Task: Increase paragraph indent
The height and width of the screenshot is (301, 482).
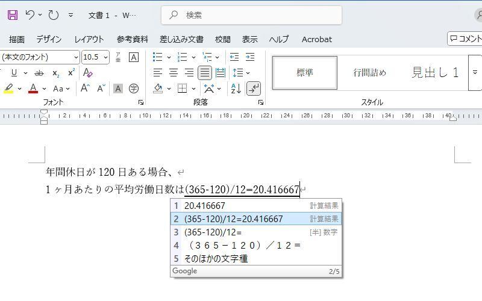Action: 250,57
